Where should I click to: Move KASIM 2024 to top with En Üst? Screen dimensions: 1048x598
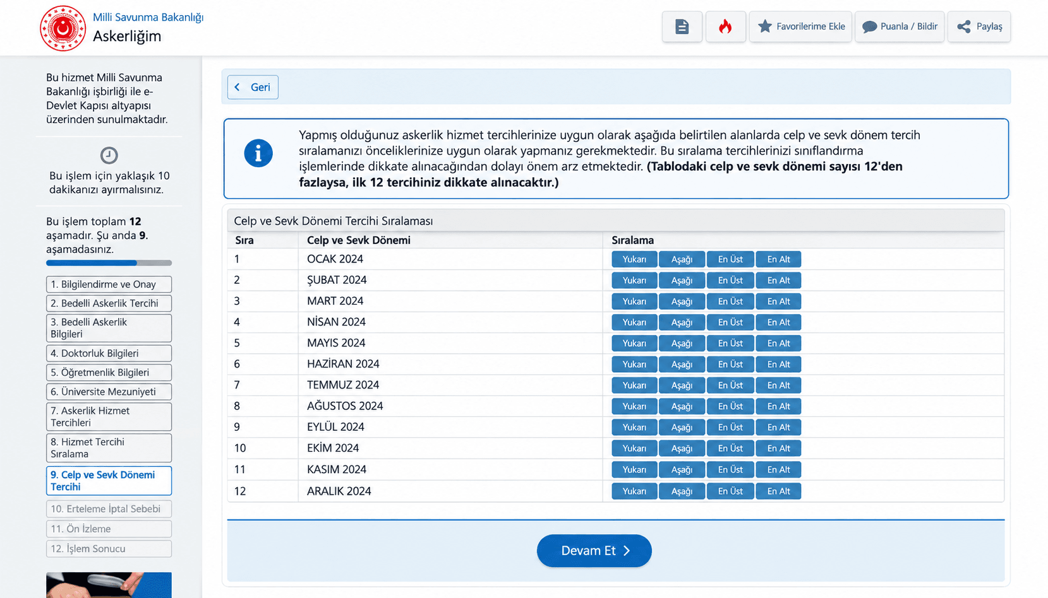coord(730,469)
